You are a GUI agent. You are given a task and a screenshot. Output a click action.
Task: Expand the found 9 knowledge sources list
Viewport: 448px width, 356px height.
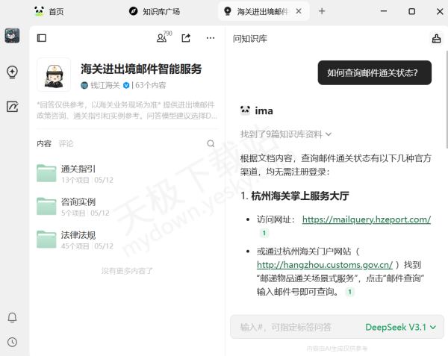tap(286, 134)
